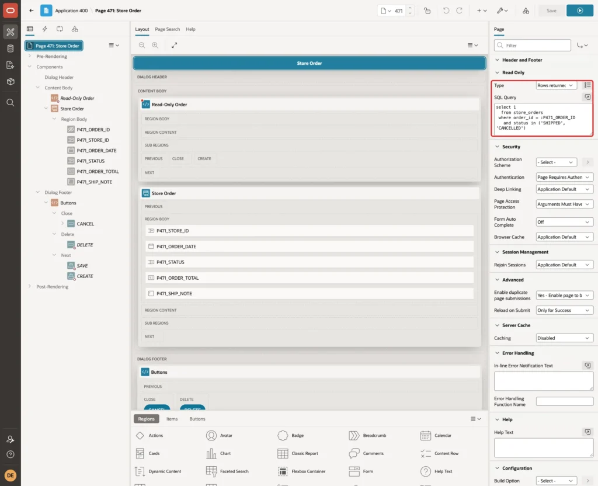
Task: Select the Classic Report region type
Action: 298,453
